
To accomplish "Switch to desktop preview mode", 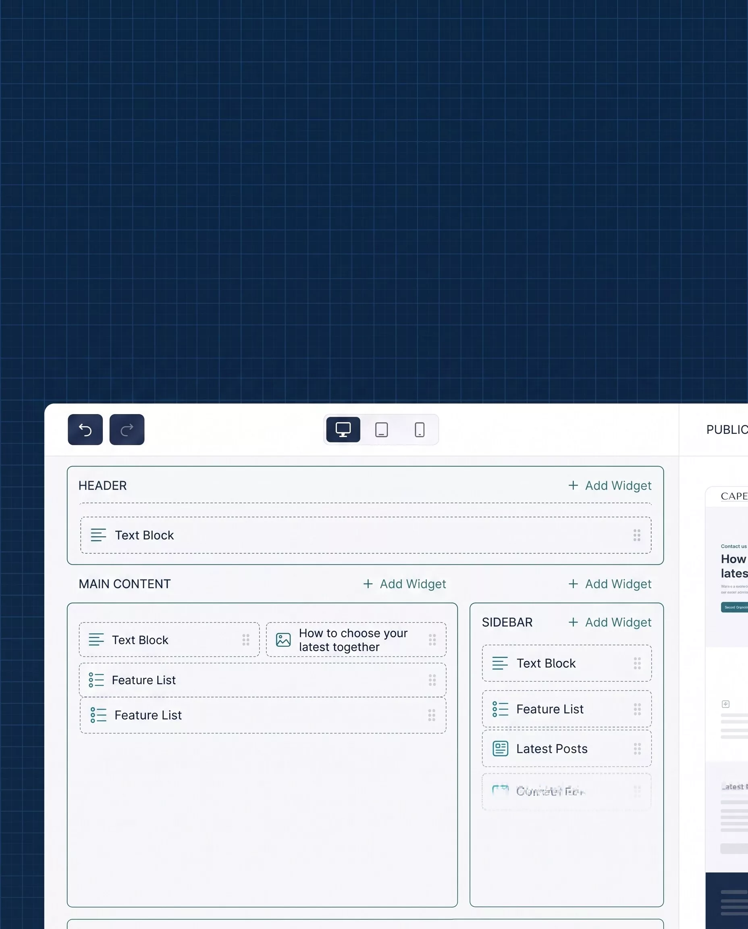I will point(343,429).
